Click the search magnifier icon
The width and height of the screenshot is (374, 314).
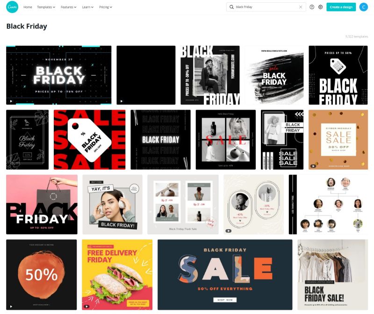[231, 7]
